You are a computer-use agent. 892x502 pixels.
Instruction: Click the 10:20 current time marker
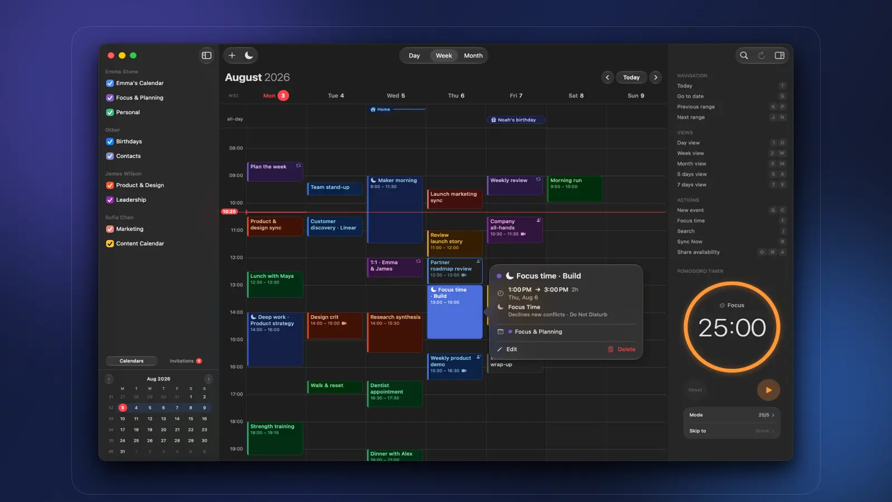point(229,212)
